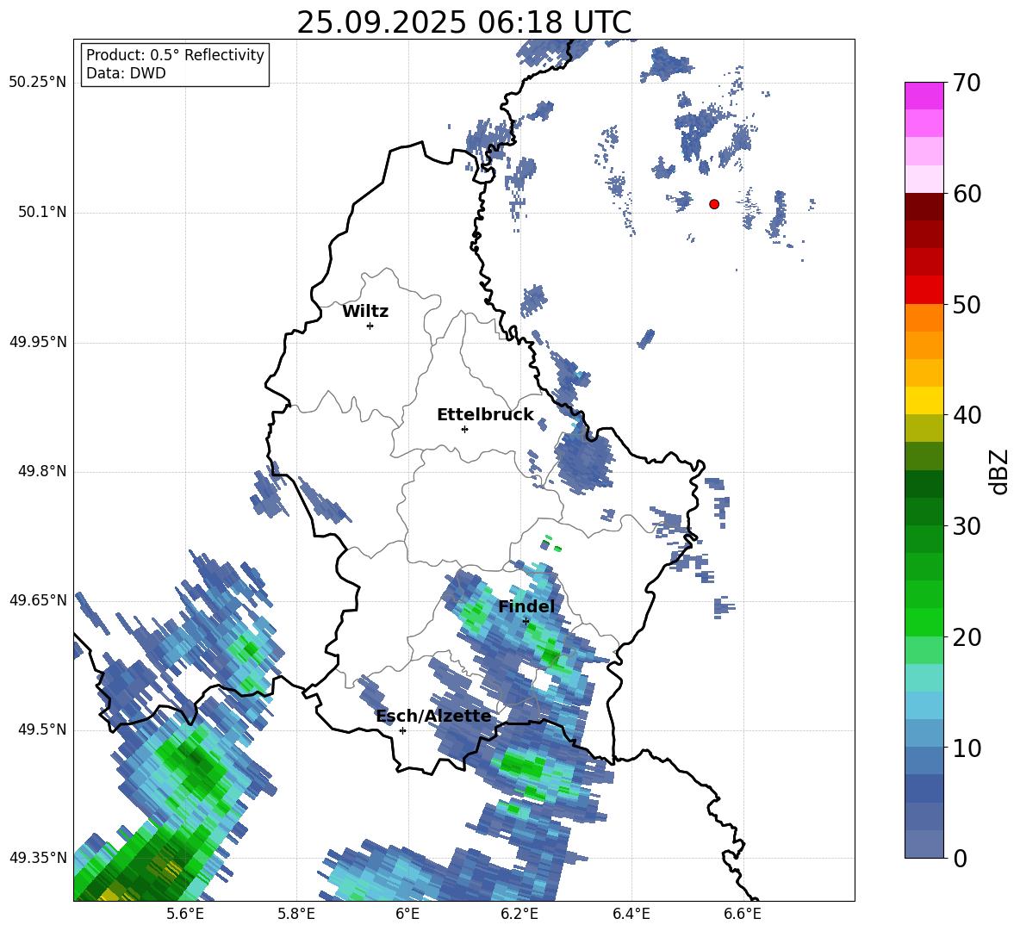Click the green echo core southeast of Findel
The image size is (1020, 931).
[552, 654]
